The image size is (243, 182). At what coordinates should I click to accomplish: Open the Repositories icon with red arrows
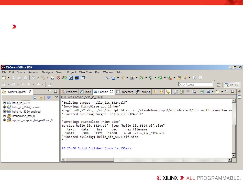(58, 78)
